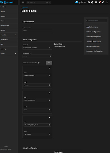Toggle the hamburger sidebar menu icon
Viewport: 110px width, 153px height.
[23, 2]
